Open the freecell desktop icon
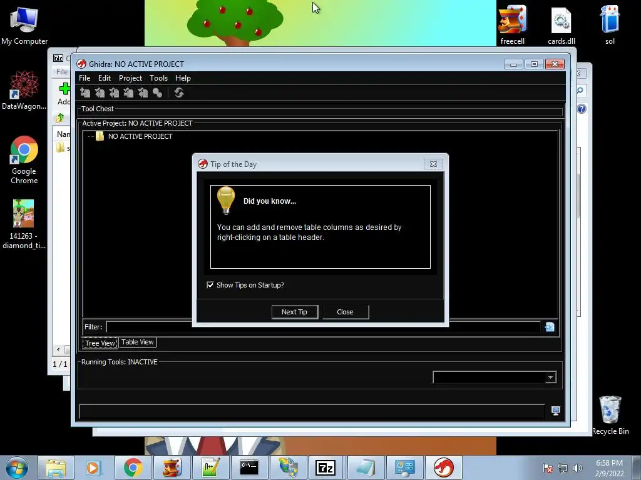 click(512, 24)
